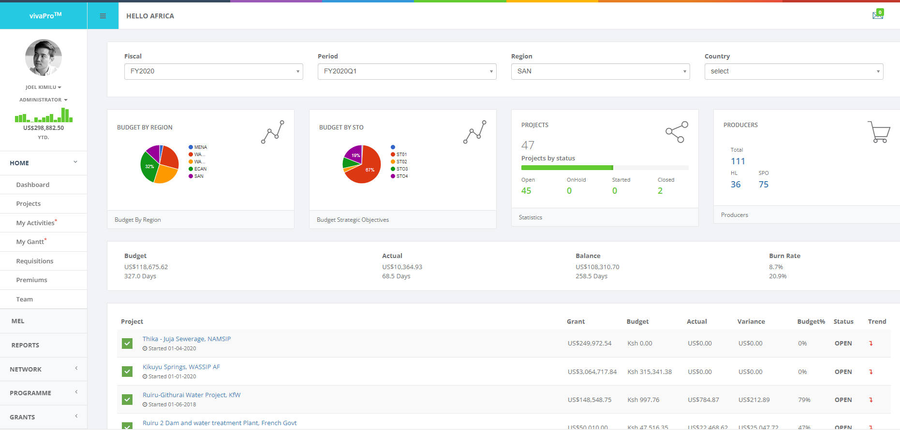Image resolution: width=900 pixels, height=430 pixels.
Task: Click the trend arrow for Kikuyu Springs row
Action: [x=871, y=372]
